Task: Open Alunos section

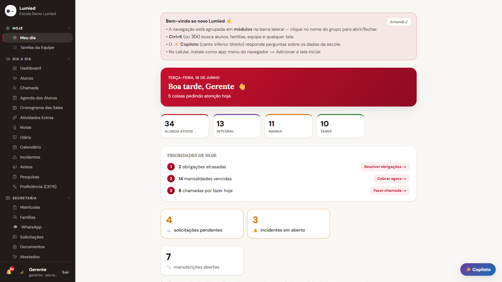Action: 38,78
